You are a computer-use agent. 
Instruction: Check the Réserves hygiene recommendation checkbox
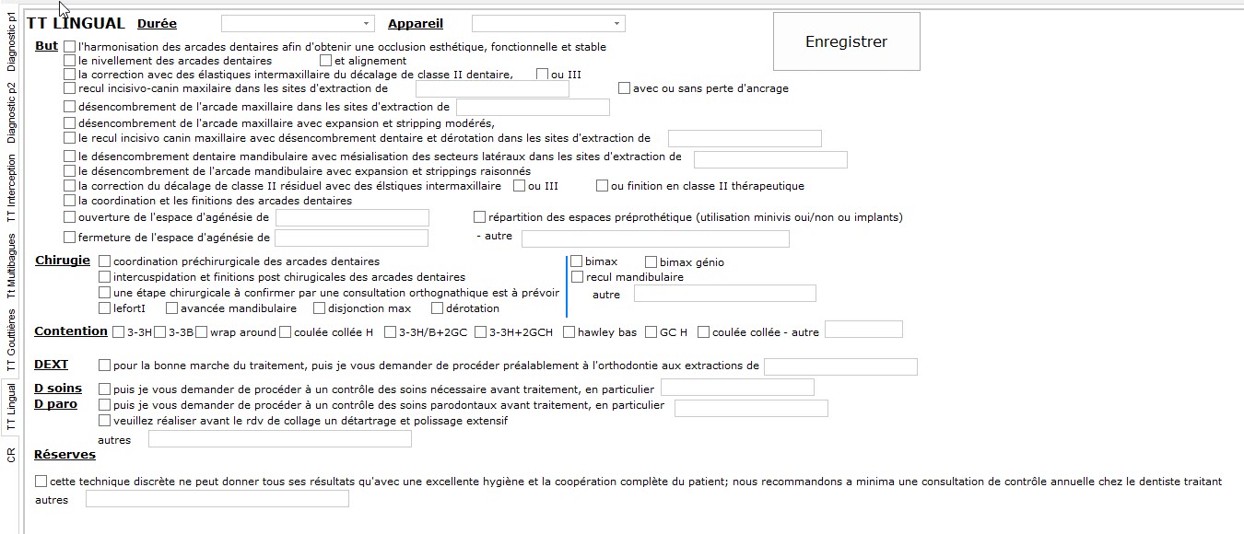39,481
